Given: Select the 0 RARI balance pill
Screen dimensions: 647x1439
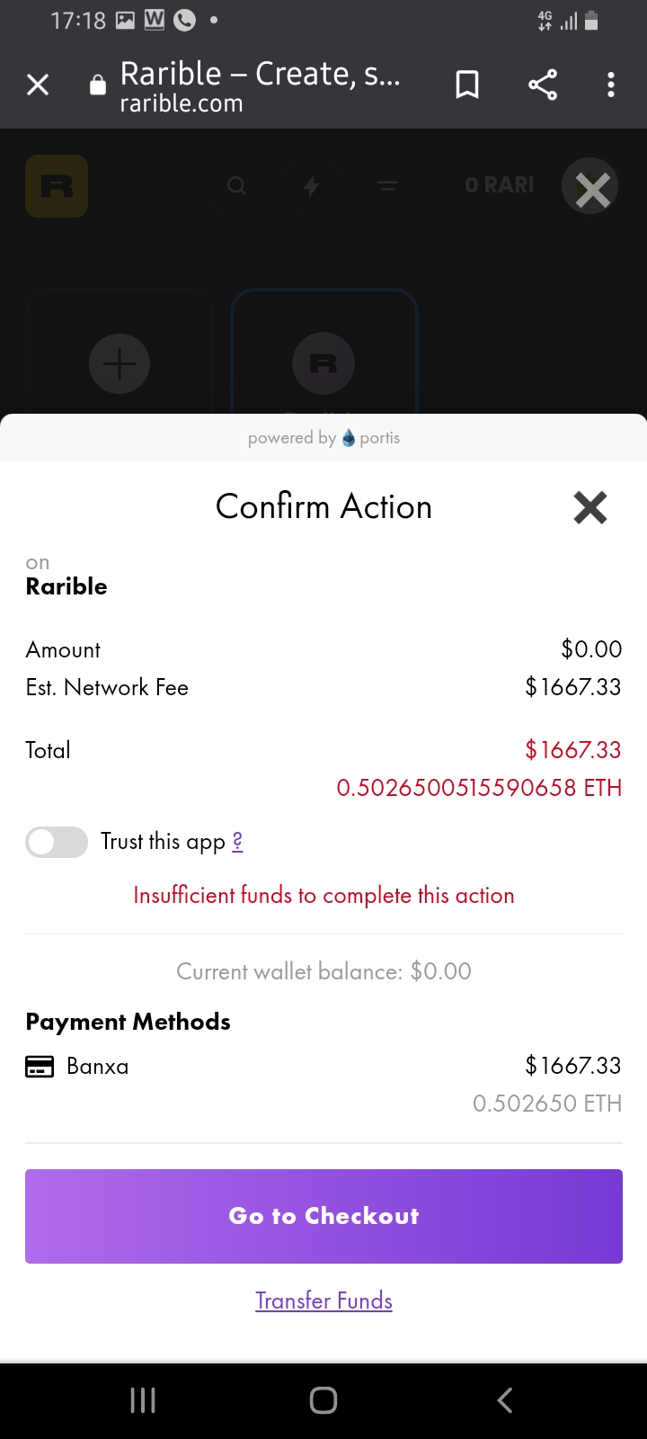Looking at the screenshot, I should pyautogui.click(x=499, y=186).
